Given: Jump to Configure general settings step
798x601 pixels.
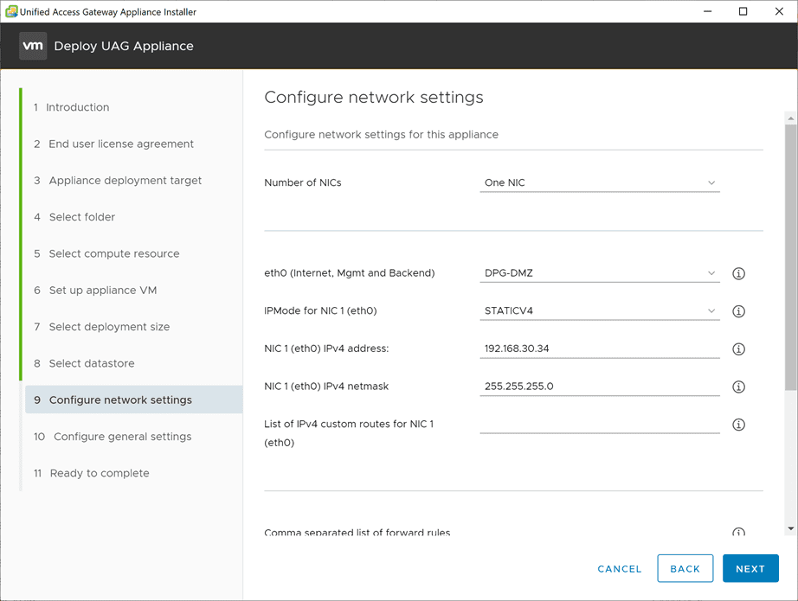Looking at the screenshot, I should tap(121, 437).
